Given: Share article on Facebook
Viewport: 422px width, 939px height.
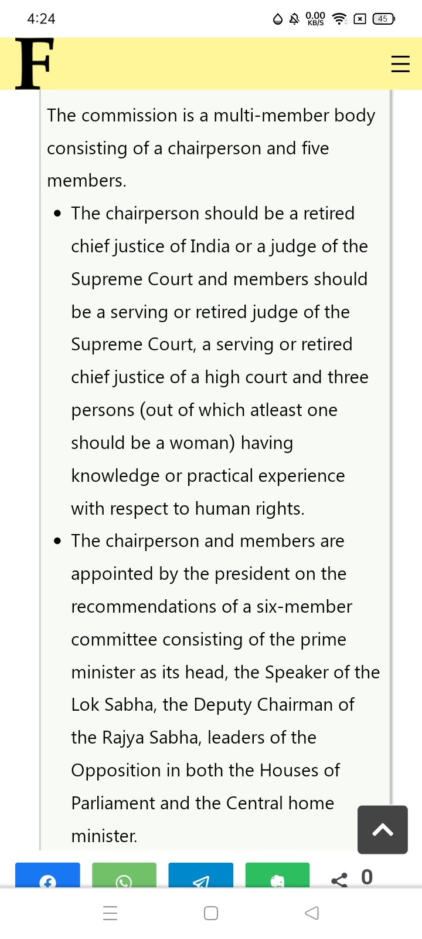Looking at the screenshot, I should 47,876.
